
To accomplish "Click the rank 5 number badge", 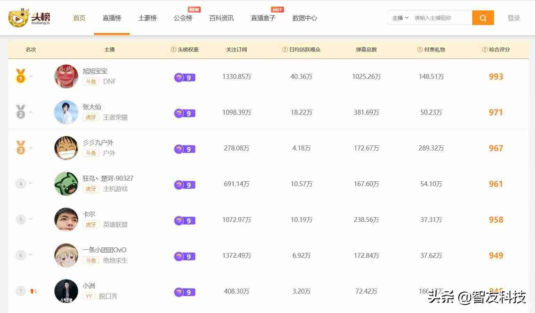I will [21, 220].
